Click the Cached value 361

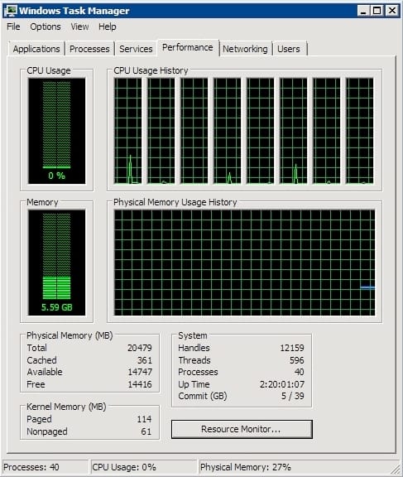(x=144, y=360)
